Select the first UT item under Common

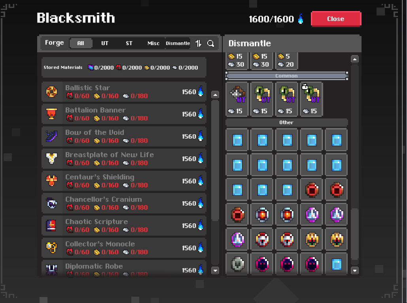click(x=237, y=99)
